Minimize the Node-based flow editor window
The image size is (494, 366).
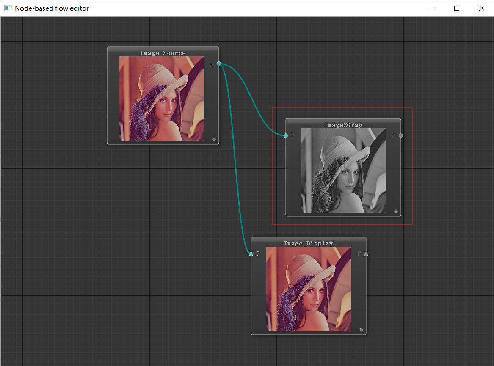pyautogui.click(x=432, y=8)
